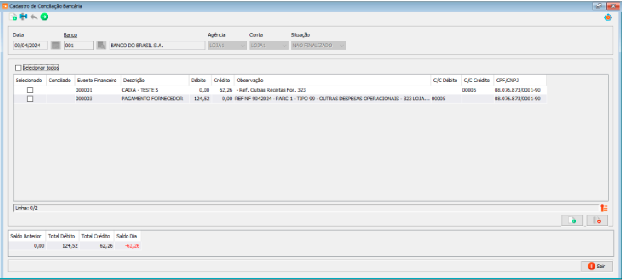Click the bank search icon beside code 001

click(x=101, y=46)
